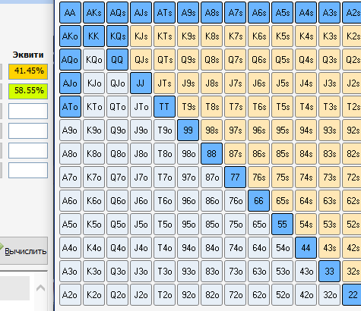Select the 53o hand cell
The width and height of the screenshot is (361, 311).
282,271
